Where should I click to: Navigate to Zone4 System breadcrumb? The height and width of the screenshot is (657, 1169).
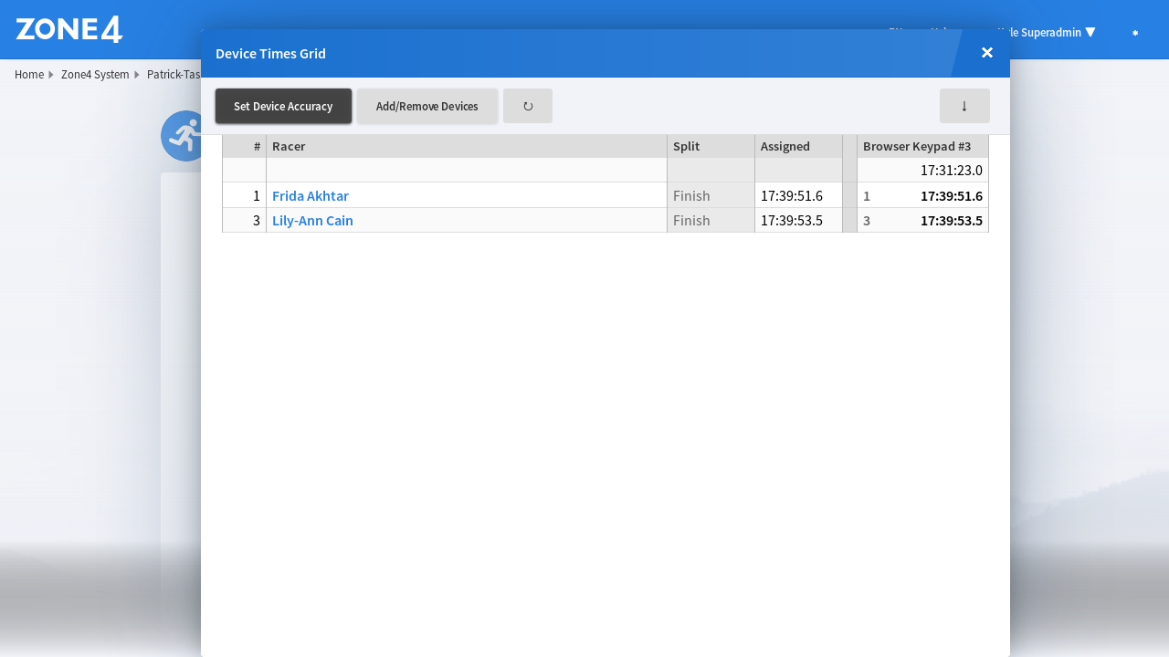pos(95,75)
